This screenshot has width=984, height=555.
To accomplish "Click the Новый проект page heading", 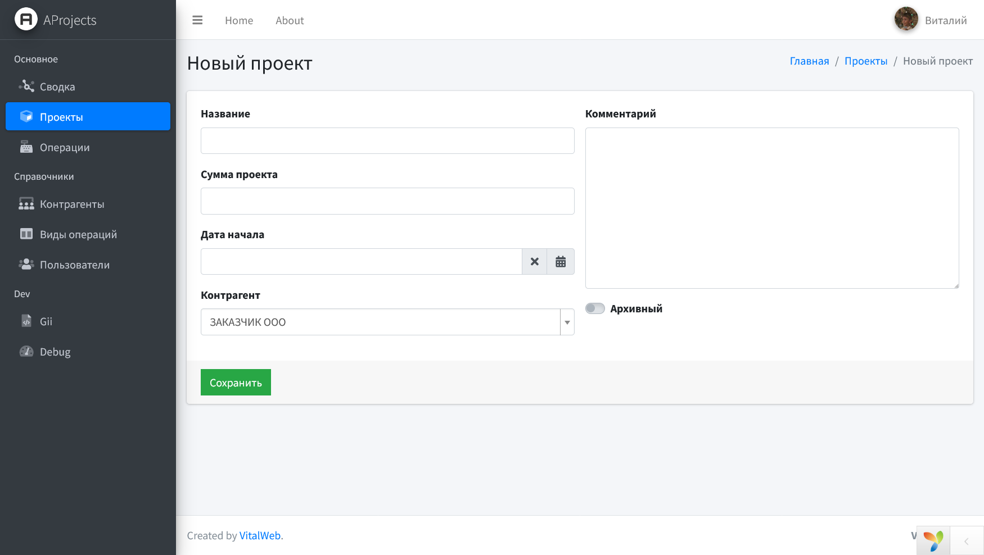I will tap(250, 63).
